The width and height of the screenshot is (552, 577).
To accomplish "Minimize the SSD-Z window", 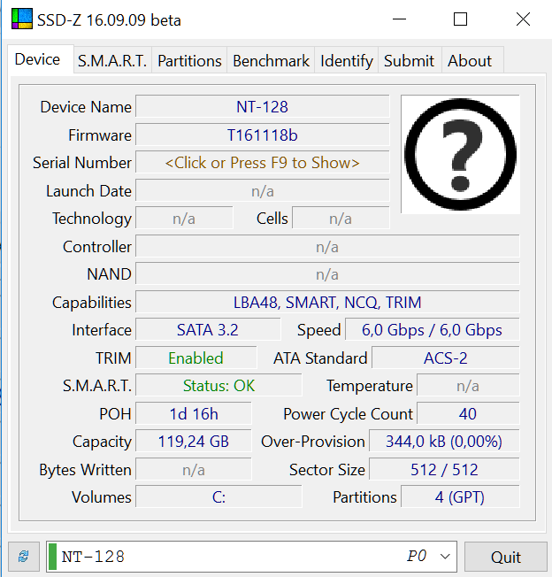I will coord(399,19).
